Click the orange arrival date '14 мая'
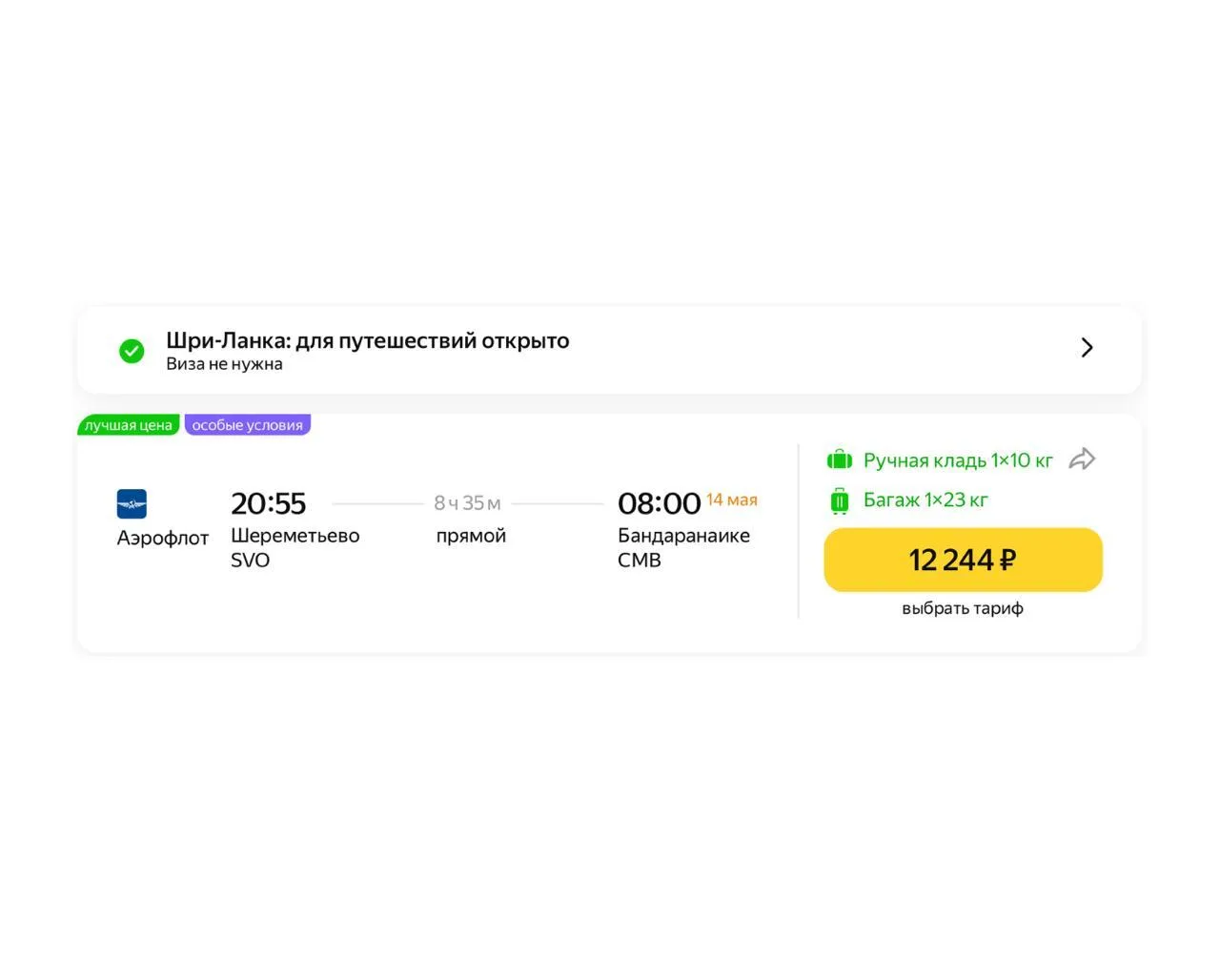This screenshot has height=959, width=1220. click(x=732, y=500)
